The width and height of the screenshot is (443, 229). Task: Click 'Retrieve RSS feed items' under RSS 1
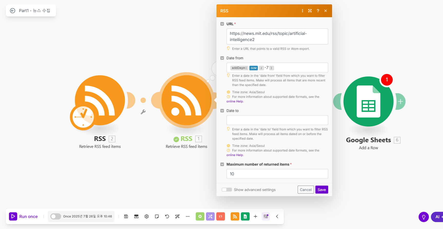pyautogui.click(x=186, y=147)
